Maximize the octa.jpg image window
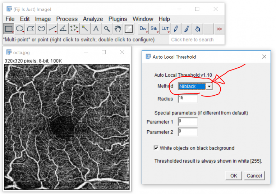The image size is (276, 194). (x=103, y=52)
